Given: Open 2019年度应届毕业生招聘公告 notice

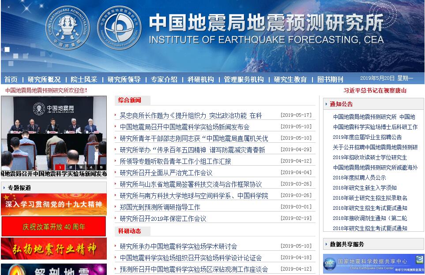Looking at the screenshot, I should click(x=367, y=137).
